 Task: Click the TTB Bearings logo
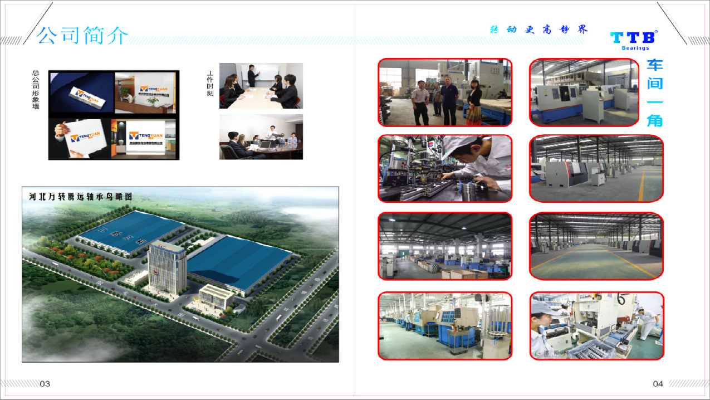(x=635, y=40)
